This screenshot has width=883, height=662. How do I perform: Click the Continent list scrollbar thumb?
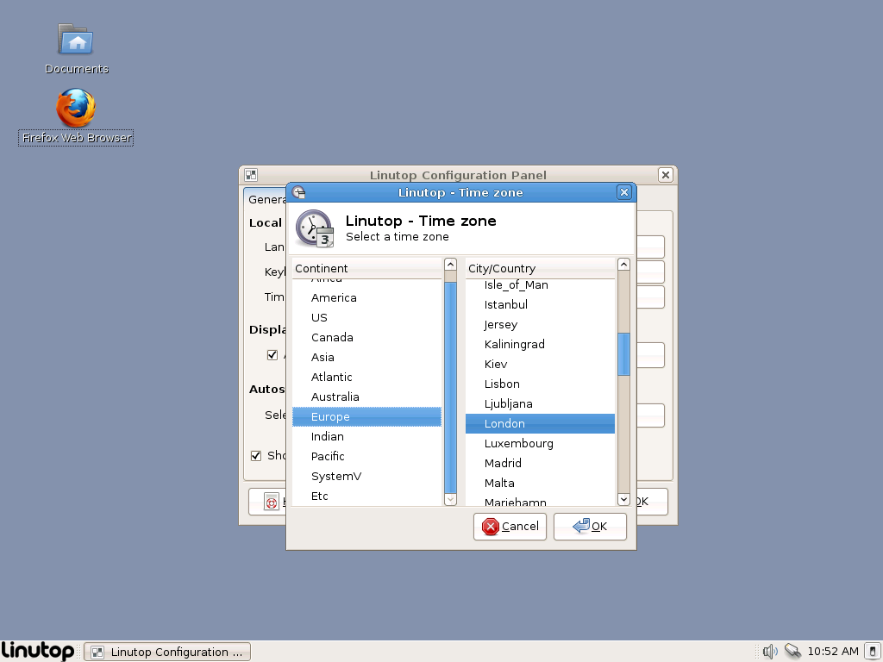(450, 387)
